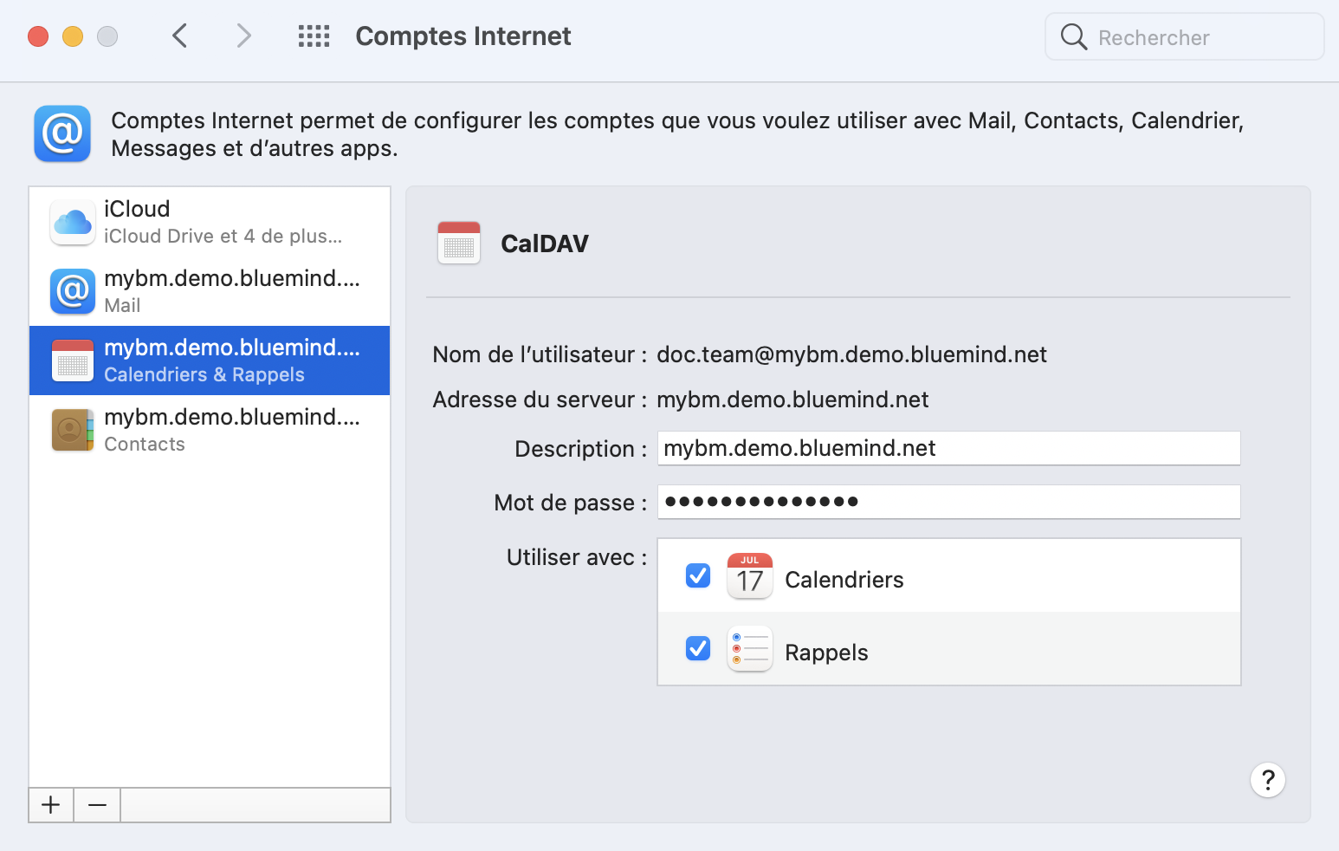Go forward with the right chevron

tap(244, 36)
